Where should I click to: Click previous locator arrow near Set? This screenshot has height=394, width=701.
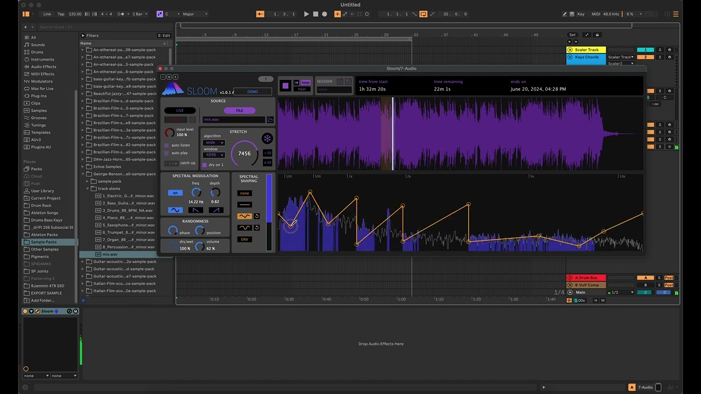[570, 42]
